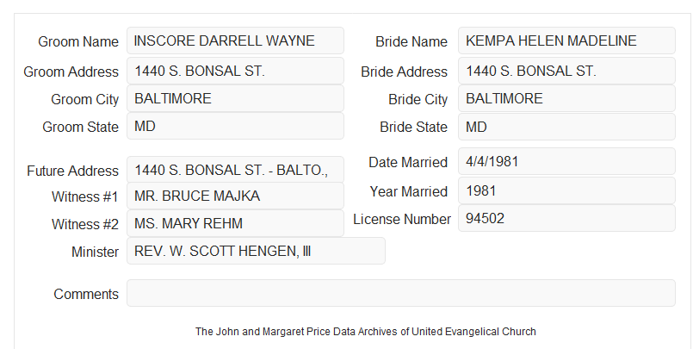Click the Witness #2 field
Viewport: 693px width, 349px height.
click(x=235, y=223)
